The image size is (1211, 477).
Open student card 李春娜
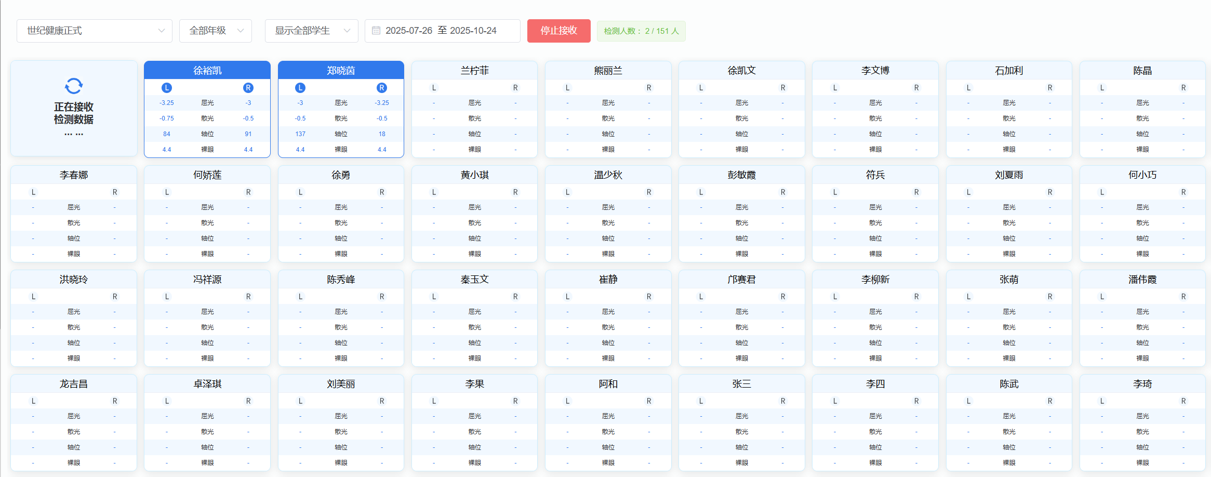point(74,175)
